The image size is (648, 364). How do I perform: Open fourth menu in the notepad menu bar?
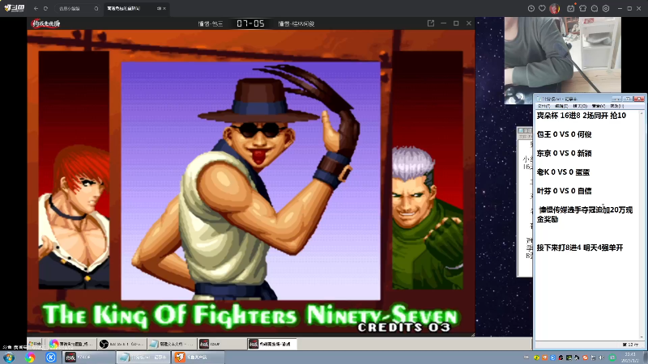[598, 106]
